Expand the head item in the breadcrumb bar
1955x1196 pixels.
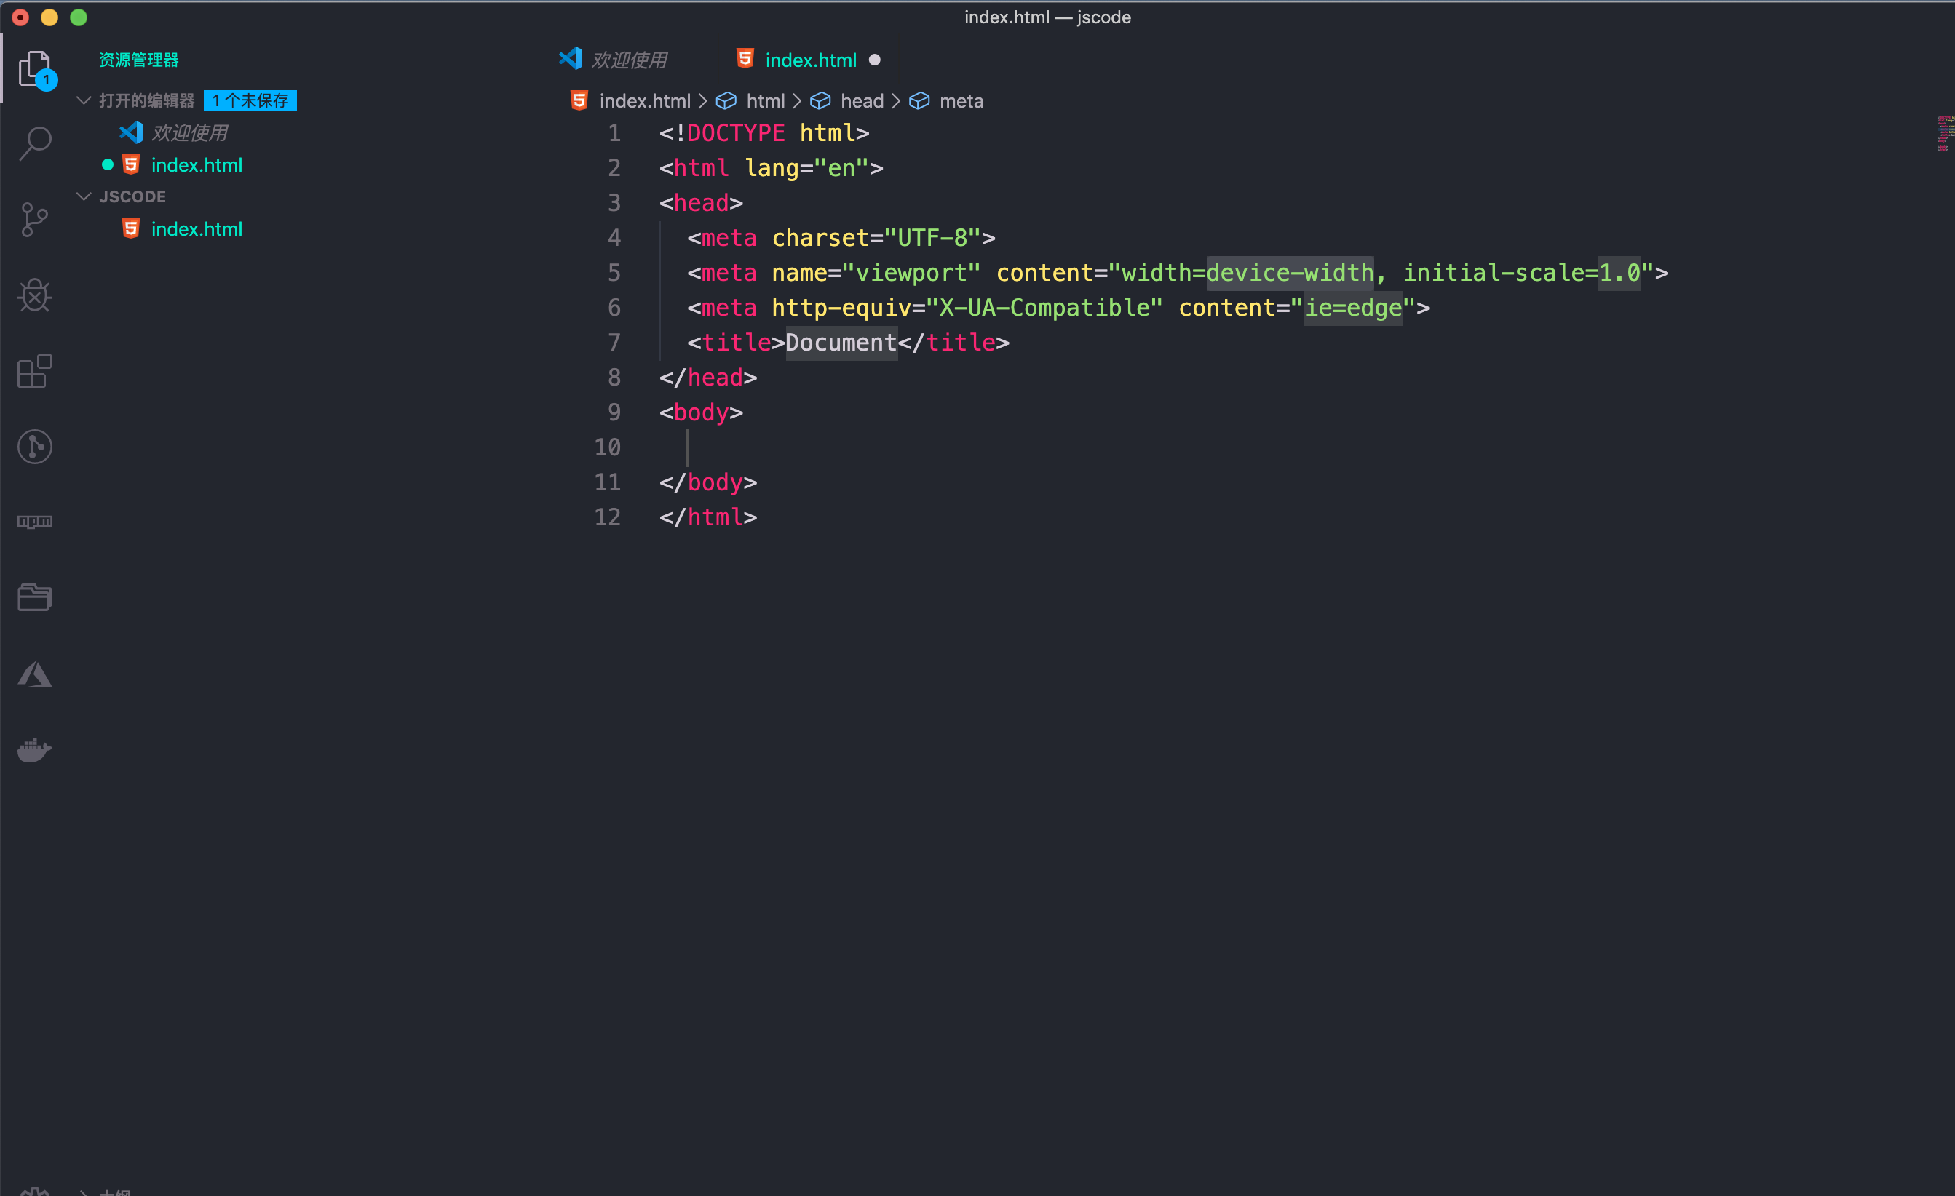pos(862,100)
